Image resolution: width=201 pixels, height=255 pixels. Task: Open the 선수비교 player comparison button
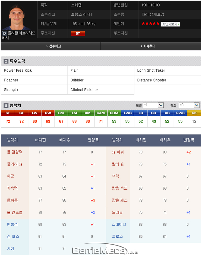click(x=51, y=46)
